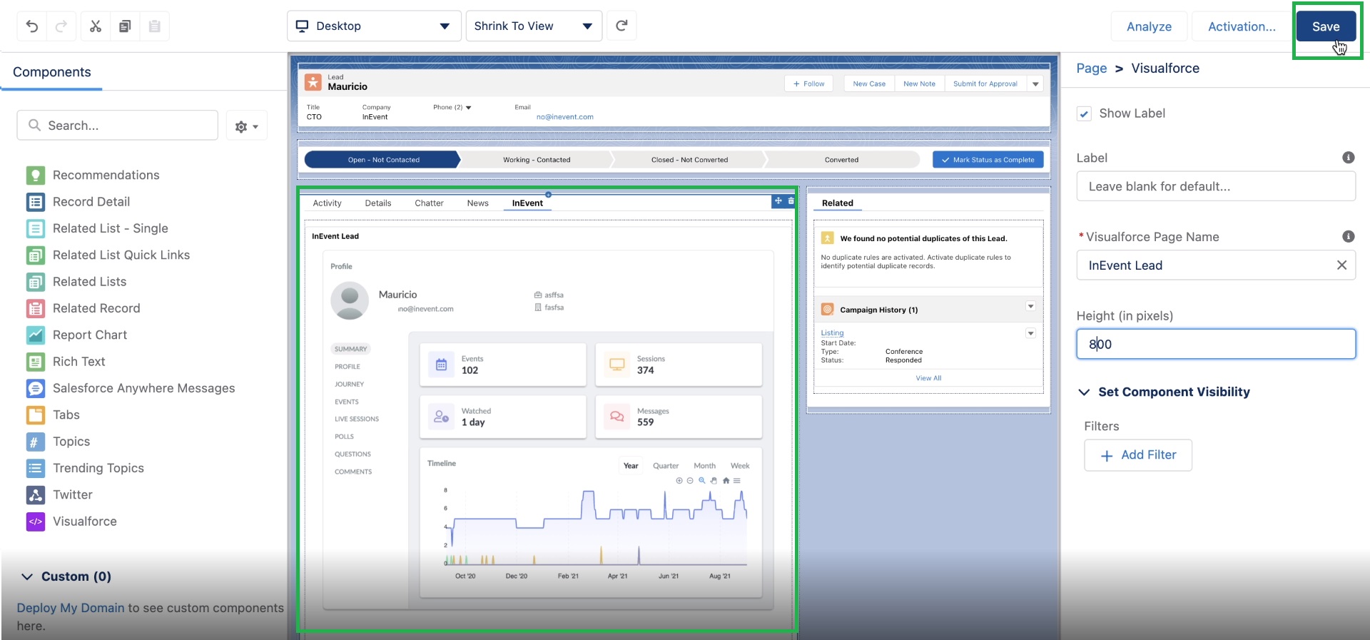Open the Shrink To View dropdown

pos(534,26)
